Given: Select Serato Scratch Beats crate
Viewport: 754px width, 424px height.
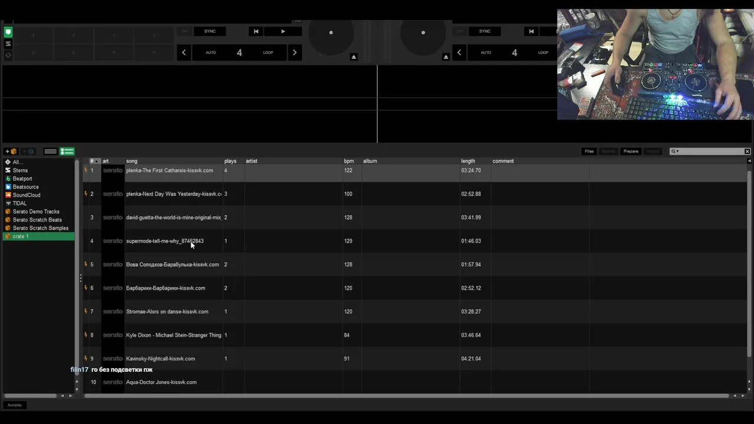Looking at the screenshot, I should coord(38,220).
